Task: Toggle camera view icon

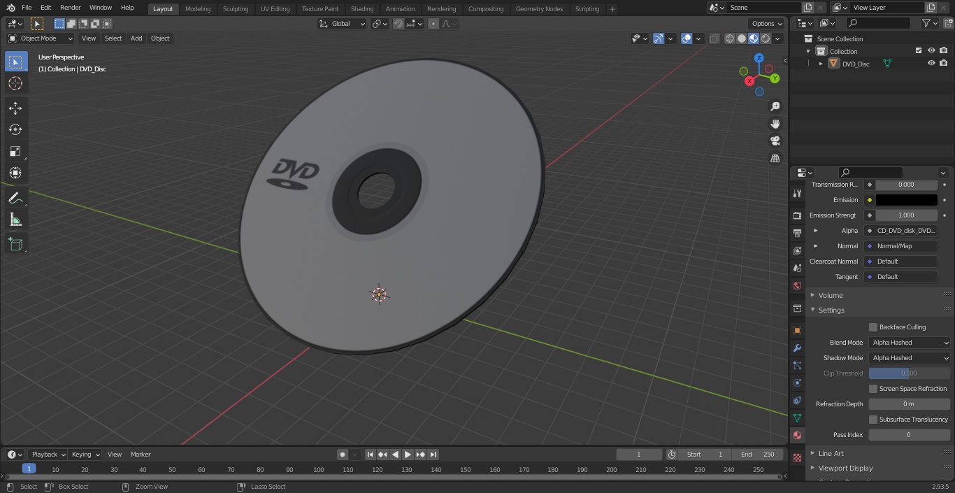Action: coord(775,141)
